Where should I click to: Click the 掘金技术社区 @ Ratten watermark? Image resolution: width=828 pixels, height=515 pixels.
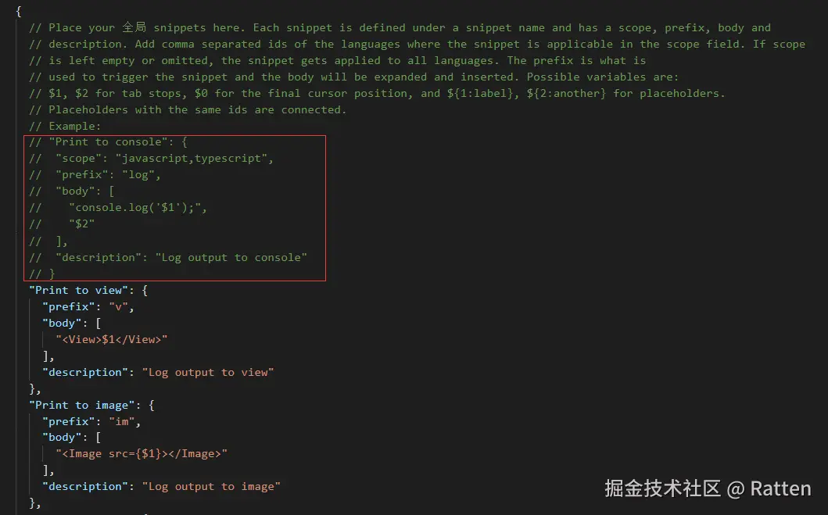tap(707, 489)
